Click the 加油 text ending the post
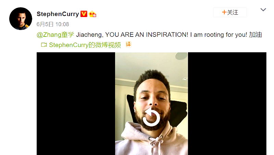 click(x=255, y=35)
